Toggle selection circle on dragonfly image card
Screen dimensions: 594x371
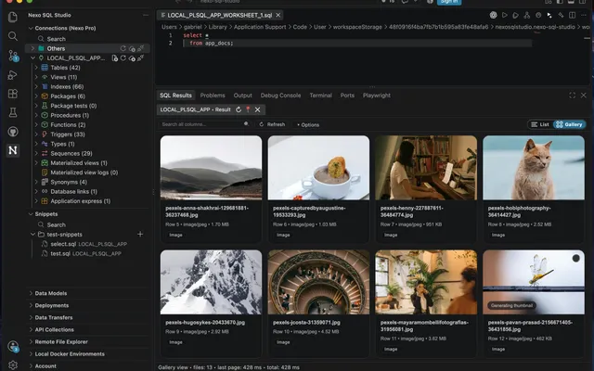point(575,258)
